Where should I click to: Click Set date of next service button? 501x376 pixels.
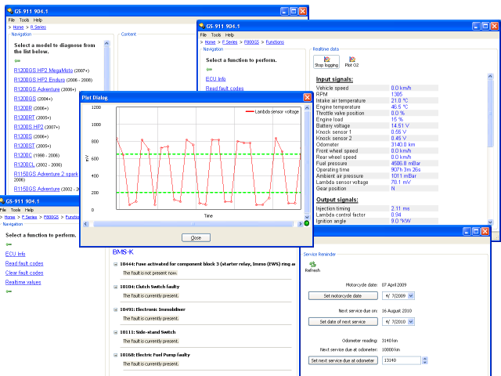click(343, 322)
